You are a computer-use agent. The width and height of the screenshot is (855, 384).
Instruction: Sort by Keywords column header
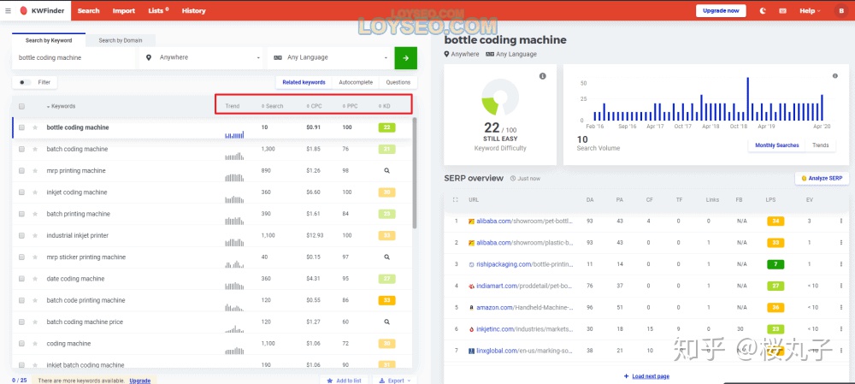(x=61, y=106)
